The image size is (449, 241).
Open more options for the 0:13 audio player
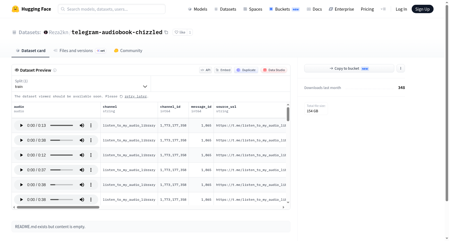click(x=91, y=125)
